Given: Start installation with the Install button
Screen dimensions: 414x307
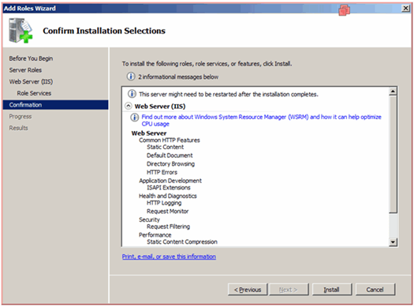Looking at the screenshot, I should coord(332,290).
